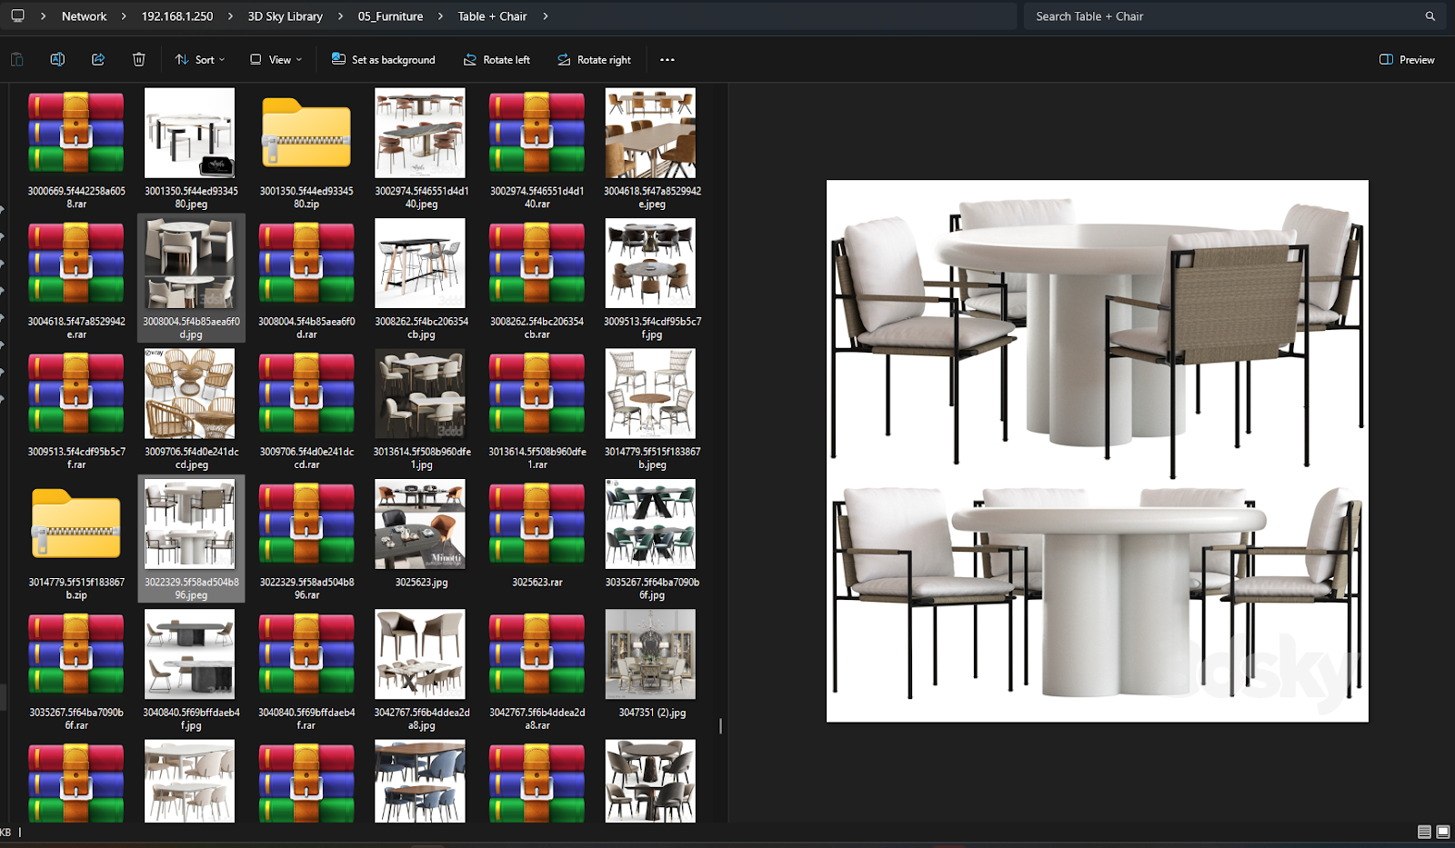
Task: Click the Share icon in toolbar
Action: (x=98, y=60)
